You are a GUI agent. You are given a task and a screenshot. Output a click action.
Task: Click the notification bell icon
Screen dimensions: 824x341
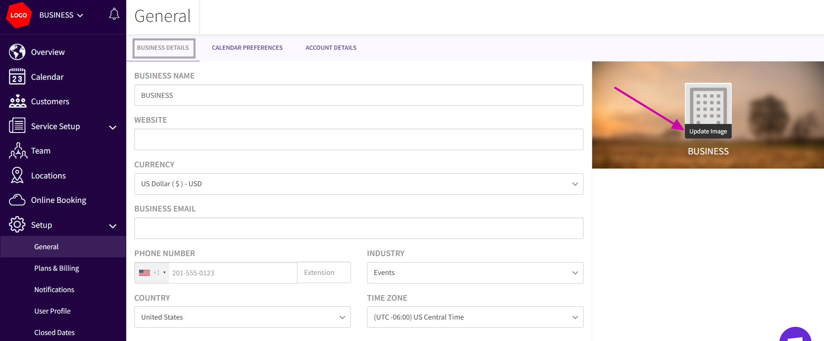(114, 15)
